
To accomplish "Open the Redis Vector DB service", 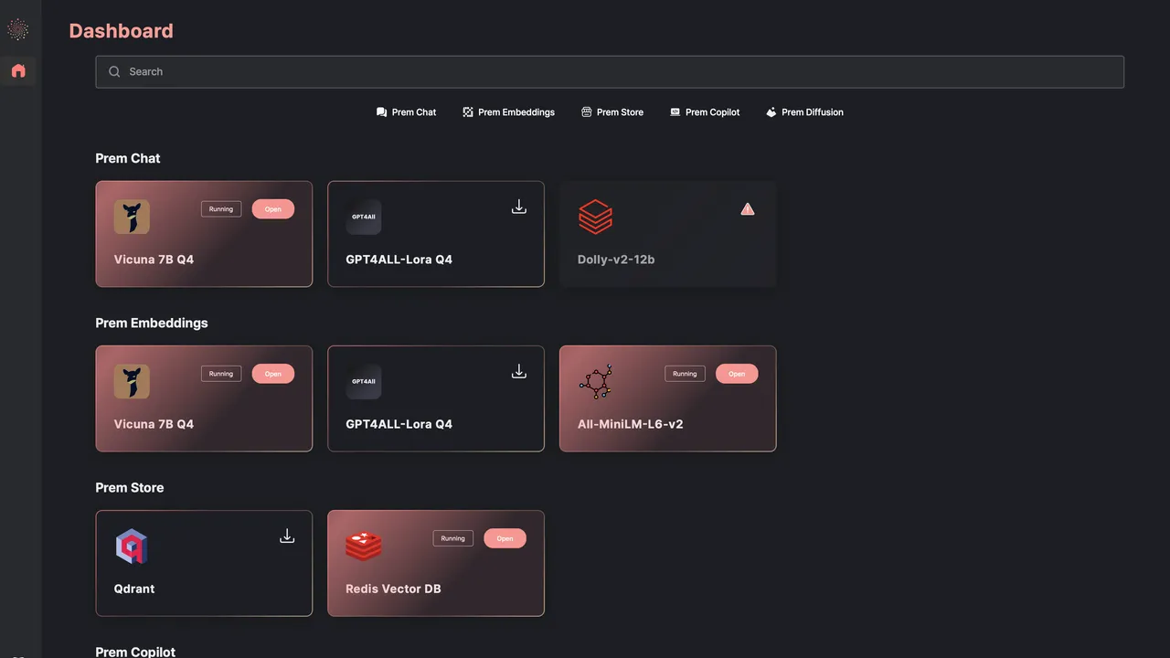I will click(x=505, y=538).
